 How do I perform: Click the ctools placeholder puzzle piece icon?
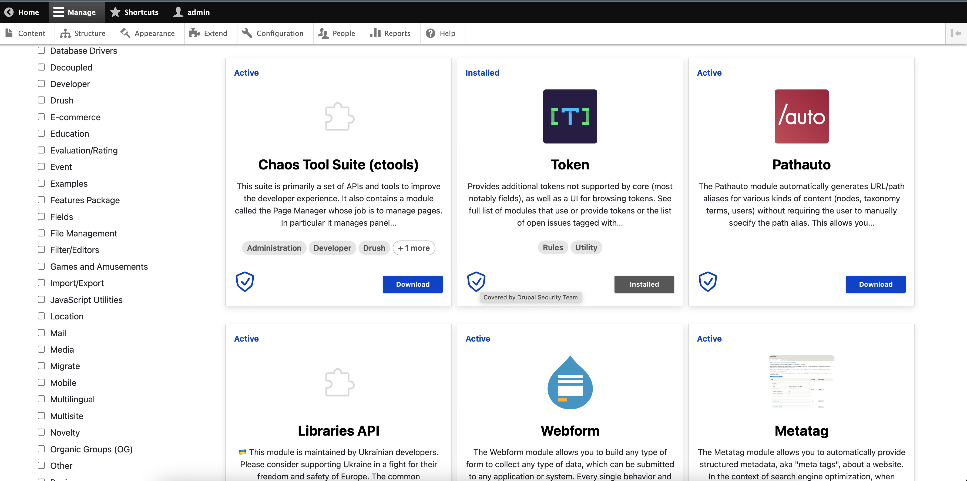[x=339, y=117]
